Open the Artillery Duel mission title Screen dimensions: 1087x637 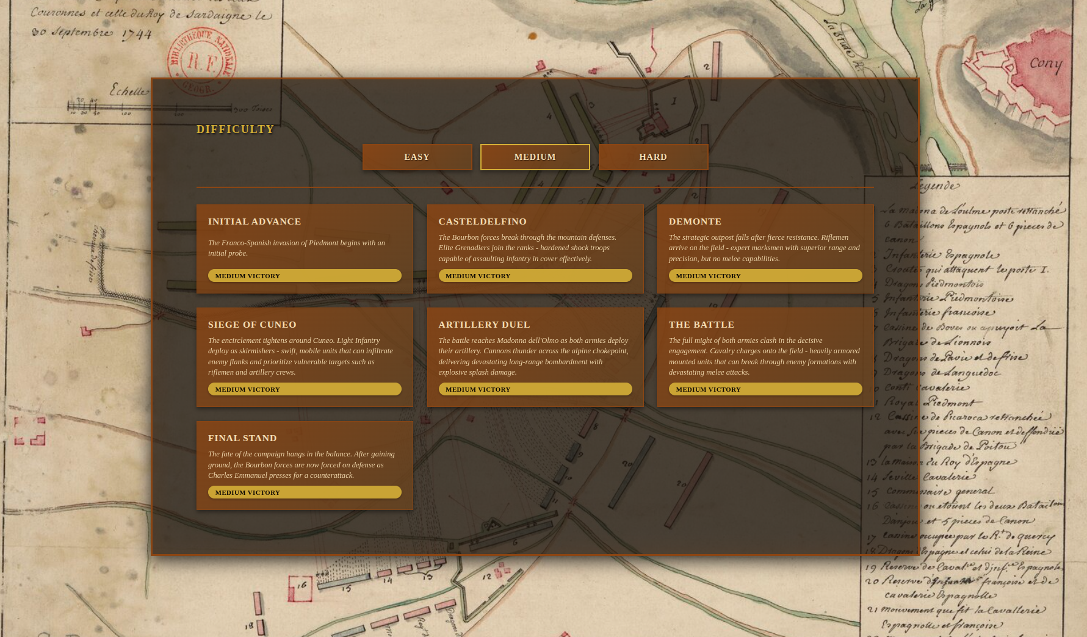tap(484, 325)
